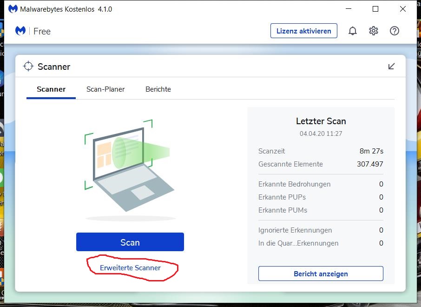Click Lizenz aktivieren button
421x307 pixels.
(303, 31)
